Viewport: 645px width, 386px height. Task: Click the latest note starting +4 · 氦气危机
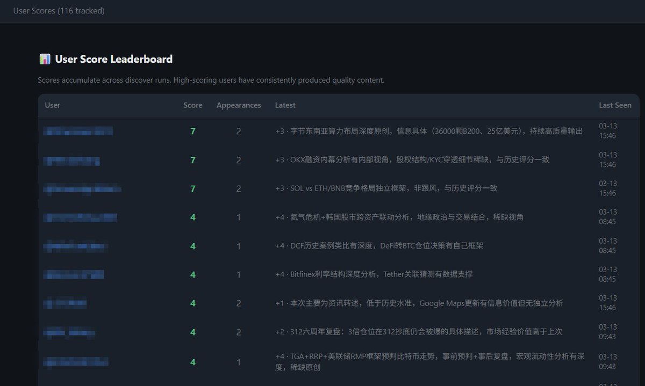399,217
